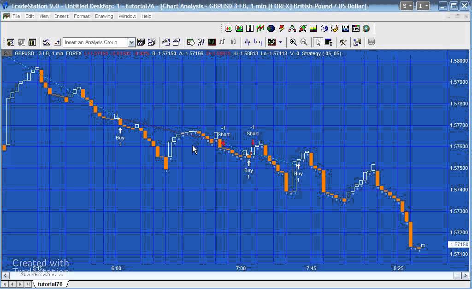Click the dark blue octagon icon
The width and height of the screenshot is (472, 289).
(x=271, y=29)
